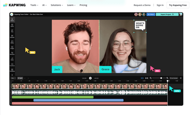Click the zoom-in magnifier on timeline
The width and height of the screenshot is (192, 115).
pyautogui.click(x=167, y=78)
